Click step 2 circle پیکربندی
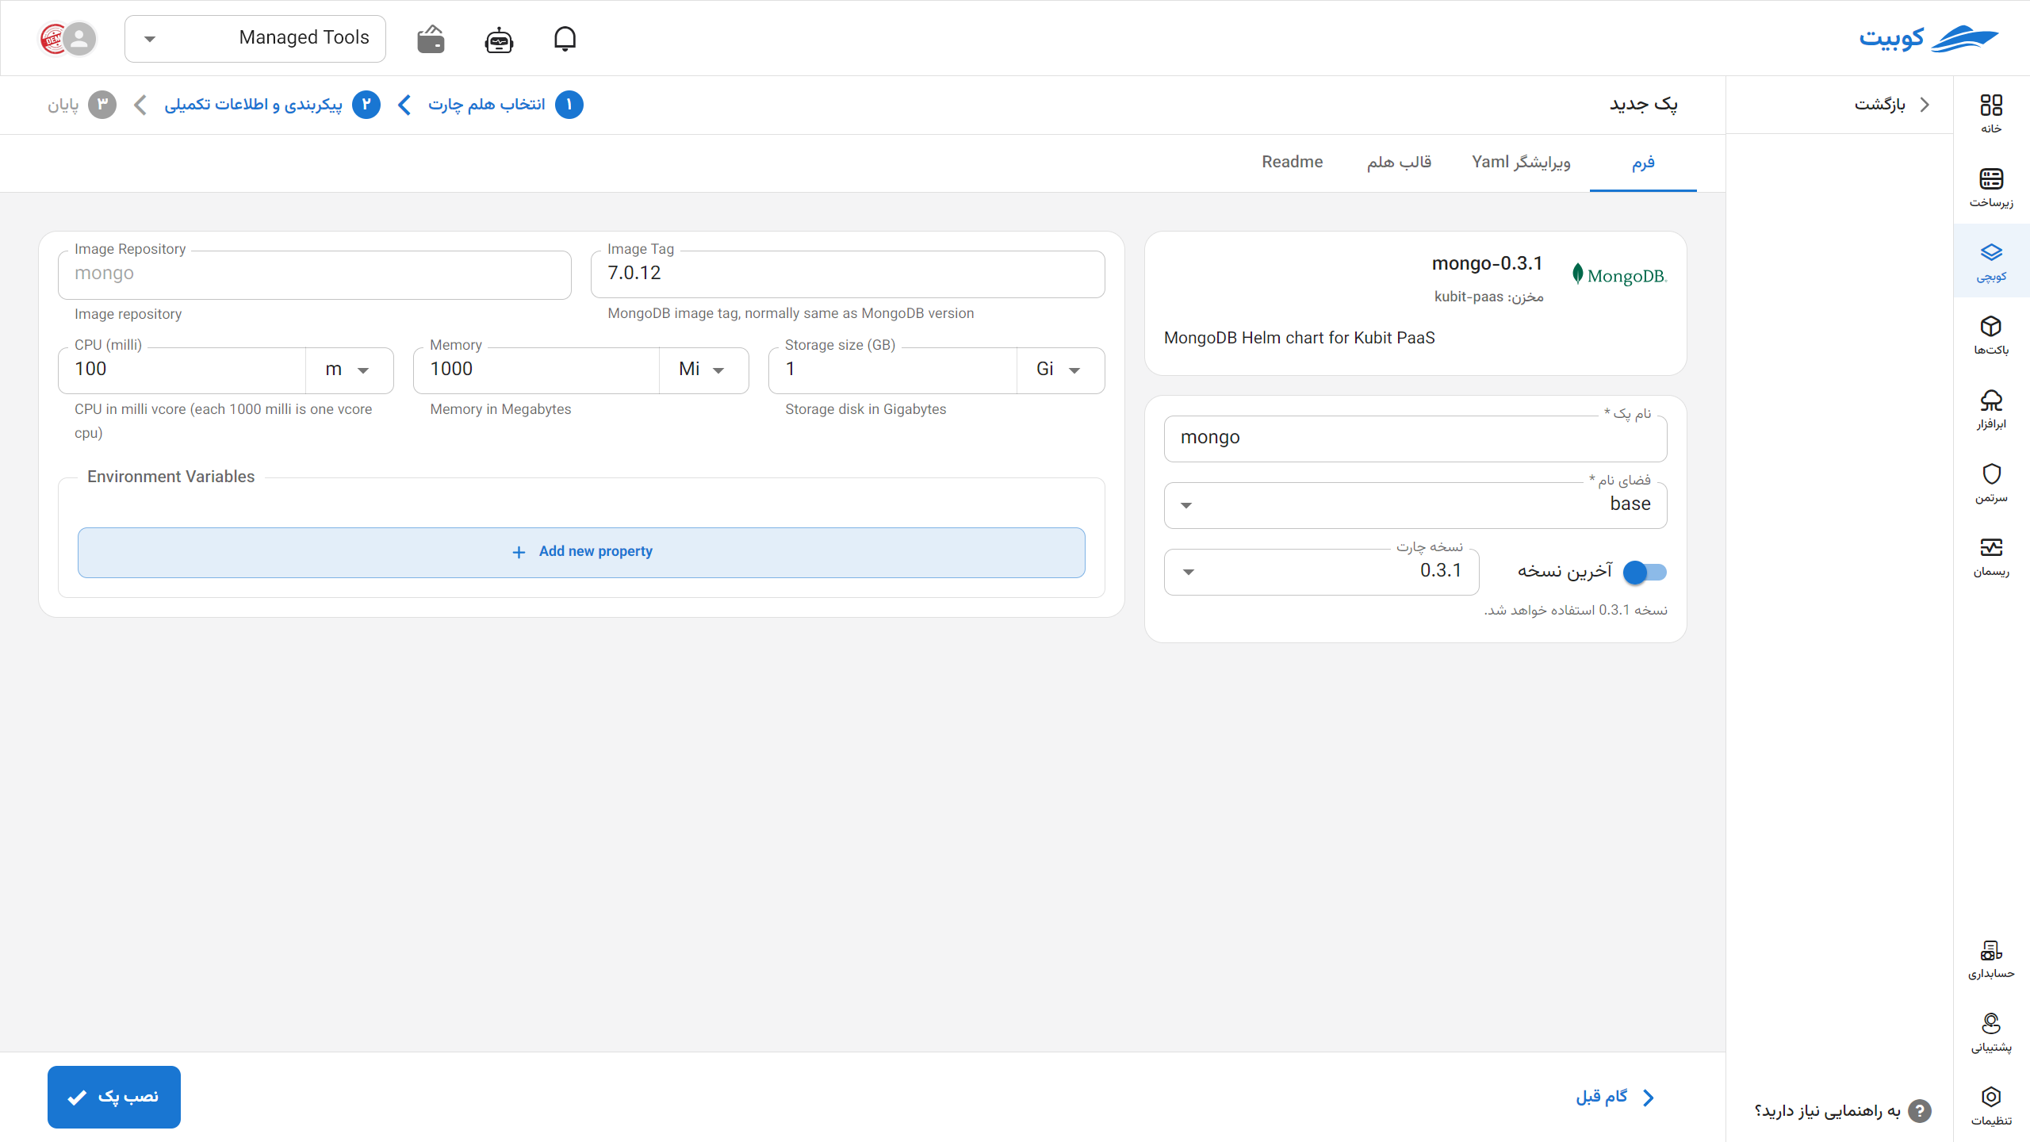This screenshot has width=2030, height=1142. tap(366, 105)
